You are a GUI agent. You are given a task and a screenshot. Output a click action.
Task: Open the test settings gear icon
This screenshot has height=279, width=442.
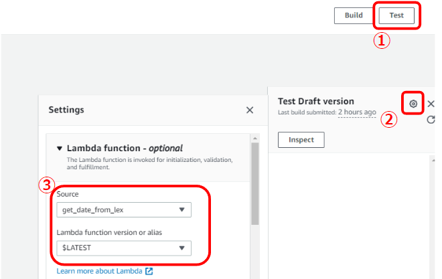click(x=413, y=104)
